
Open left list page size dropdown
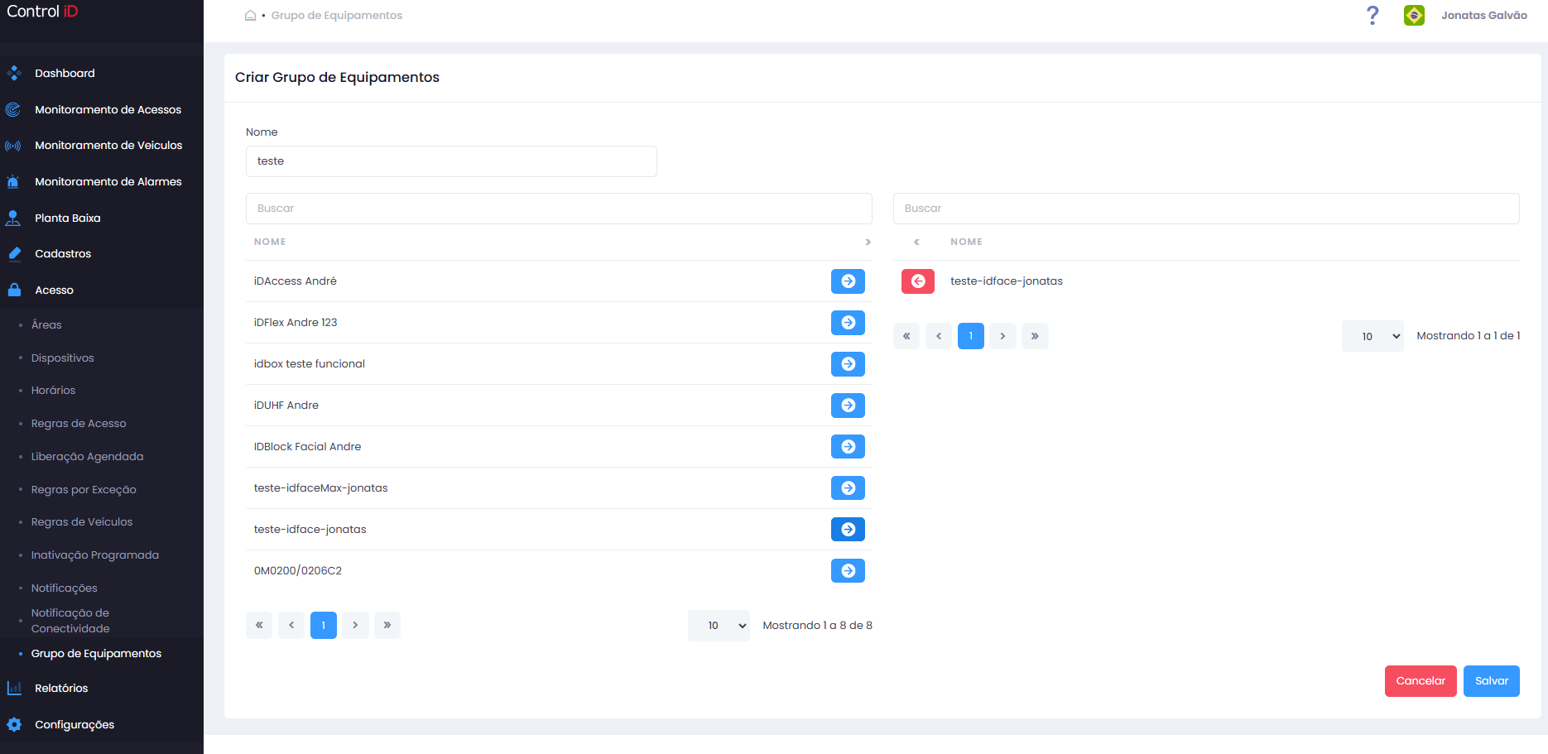click(x=719, y=626)
